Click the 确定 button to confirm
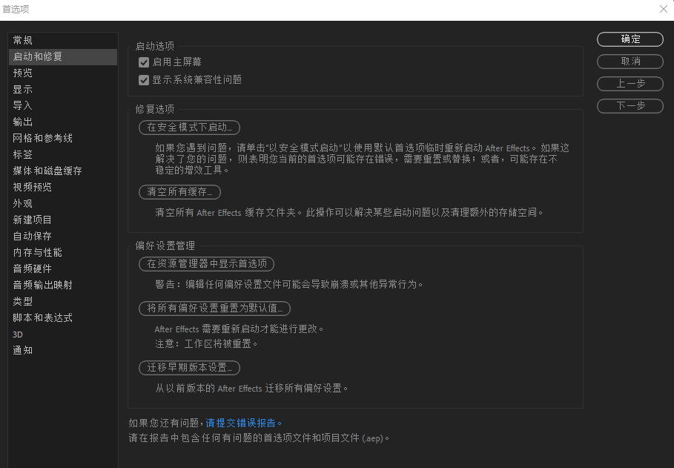The height and width of the screenshot is (468, 674). point(630,39)
